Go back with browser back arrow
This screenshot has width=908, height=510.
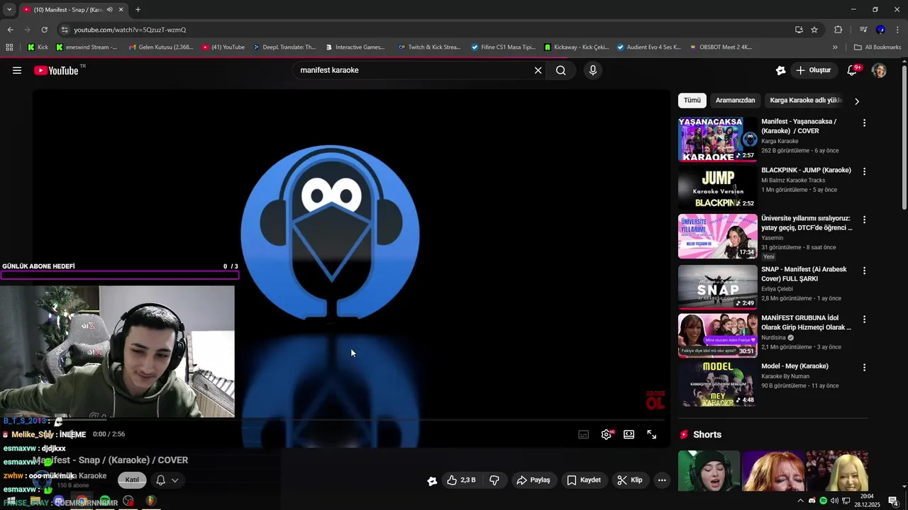tap(10, 30)
